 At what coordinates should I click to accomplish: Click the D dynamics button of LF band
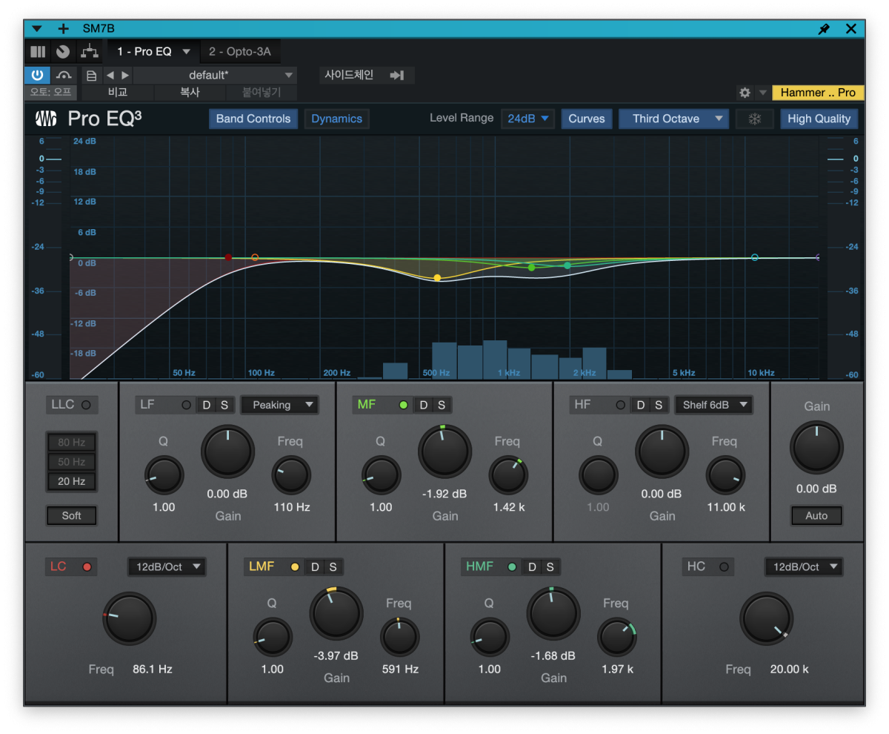[x=207, y=405]
